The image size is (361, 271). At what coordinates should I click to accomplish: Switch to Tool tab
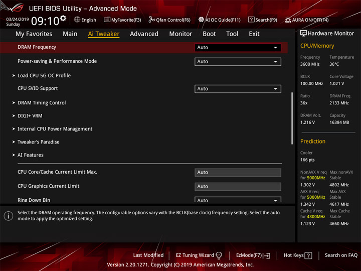point(232,34)
